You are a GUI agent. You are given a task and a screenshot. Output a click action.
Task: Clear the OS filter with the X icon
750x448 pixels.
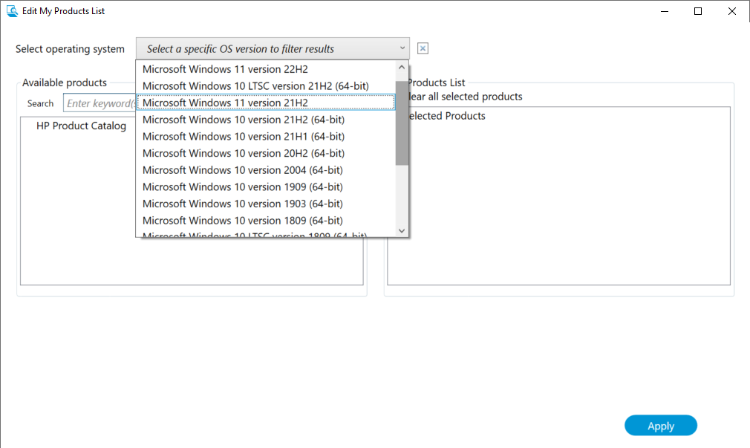pos(423,48)
